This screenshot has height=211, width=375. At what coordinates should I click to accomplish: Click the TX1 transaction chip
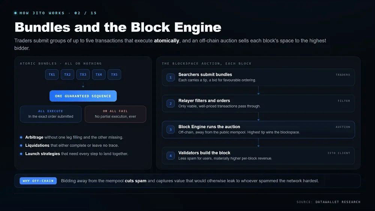(x=52, y=75)
